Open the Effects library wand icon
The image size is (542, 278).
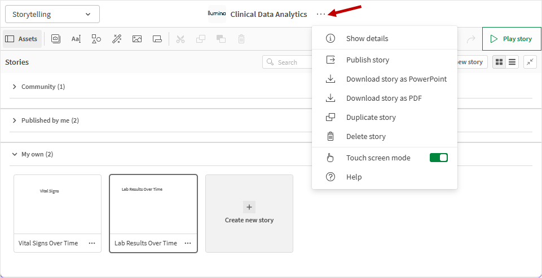(117, 39)
